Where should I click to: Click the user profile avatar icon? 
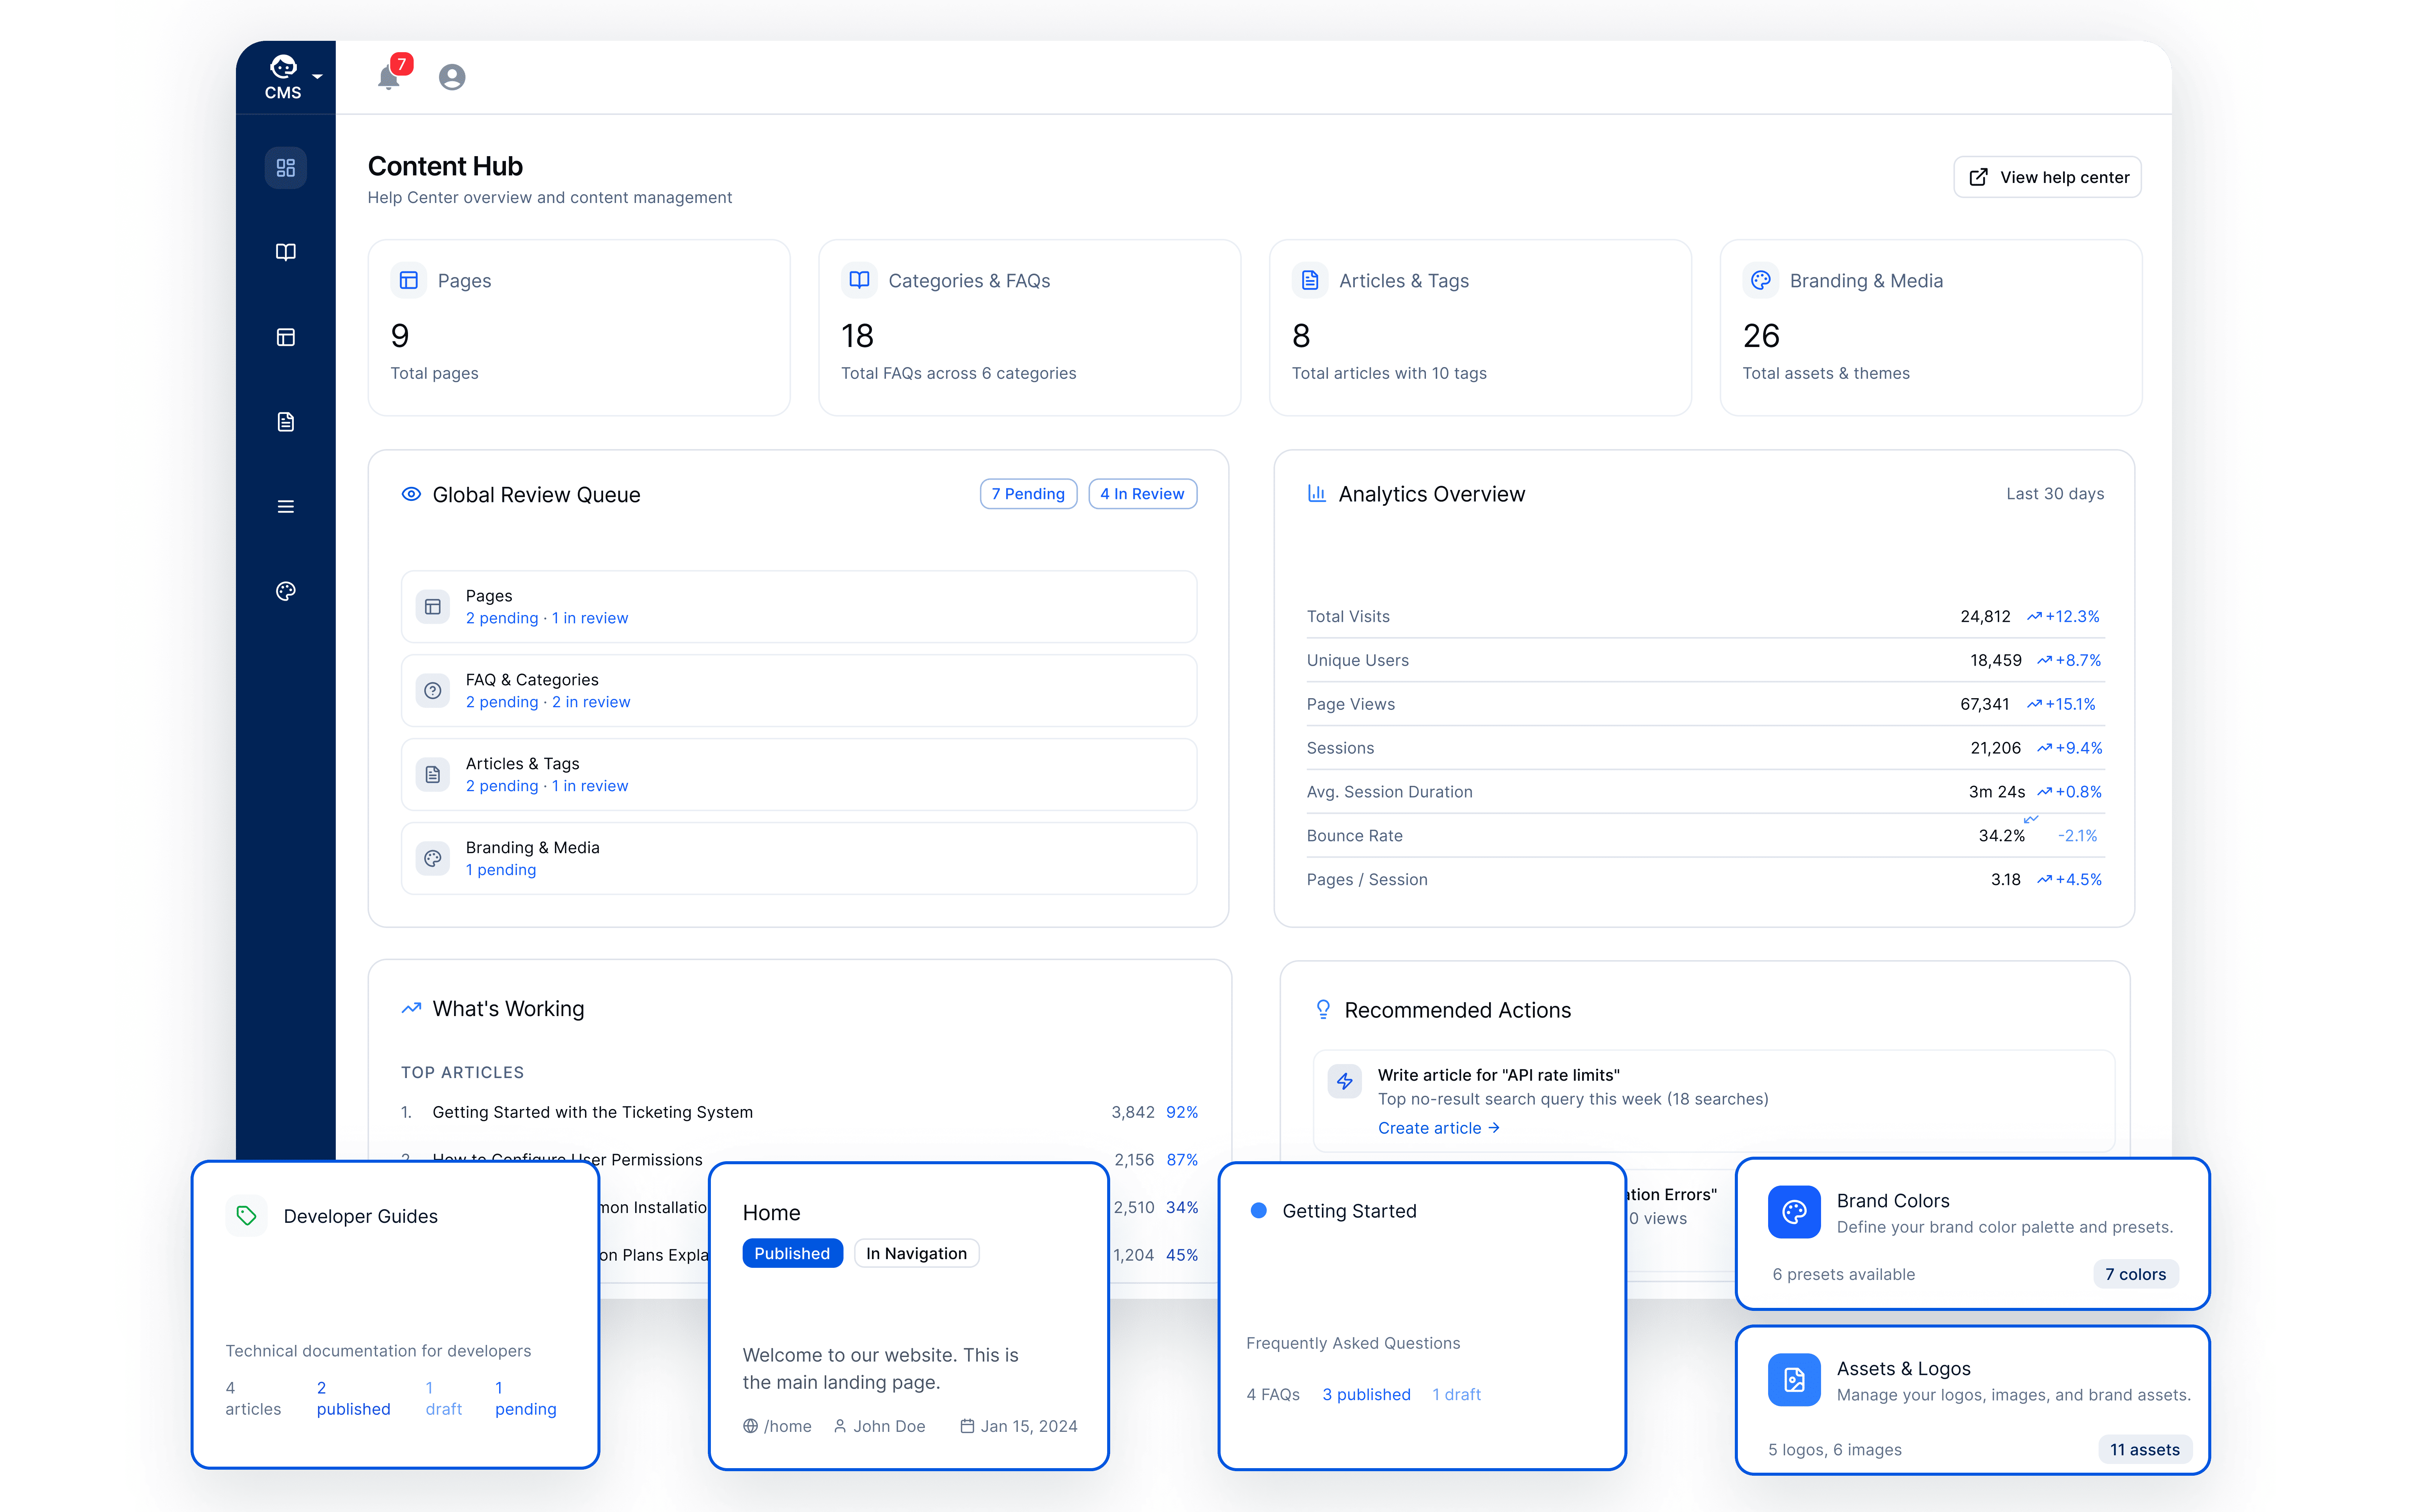[x=452, y=77]
